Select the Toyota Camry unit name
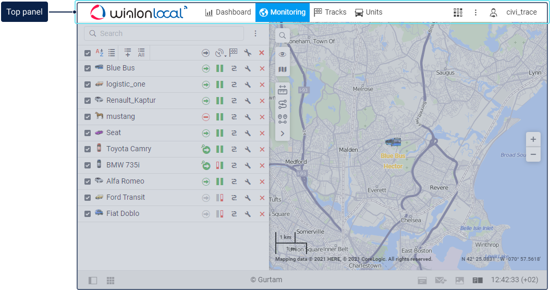The width and height of the screenshot is (550, 290). tap(129, 149)
